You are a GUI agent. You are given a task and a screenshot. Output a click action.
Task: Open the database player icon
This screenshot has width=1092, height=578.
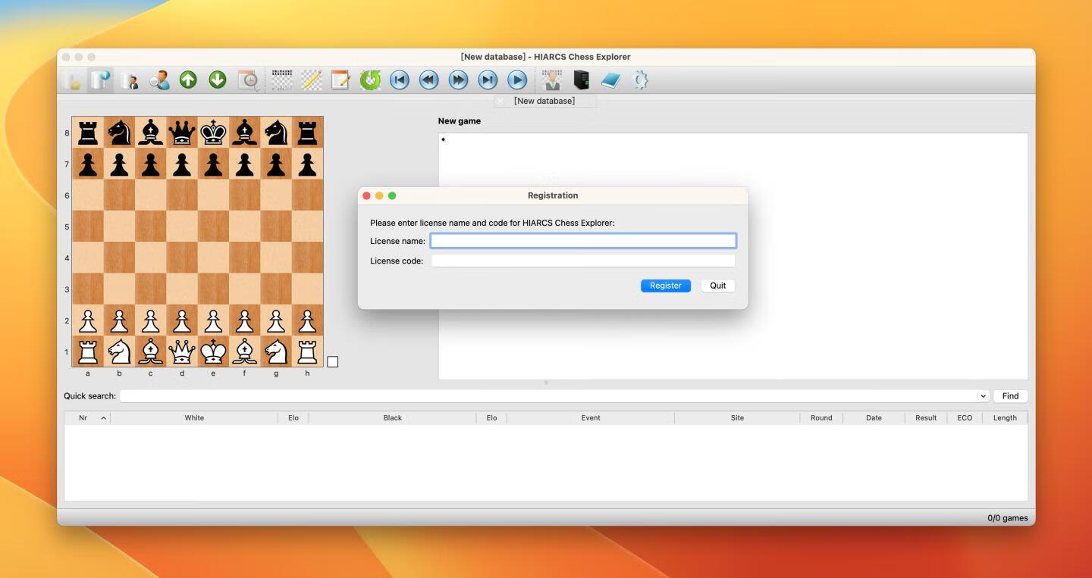(130, 80)
